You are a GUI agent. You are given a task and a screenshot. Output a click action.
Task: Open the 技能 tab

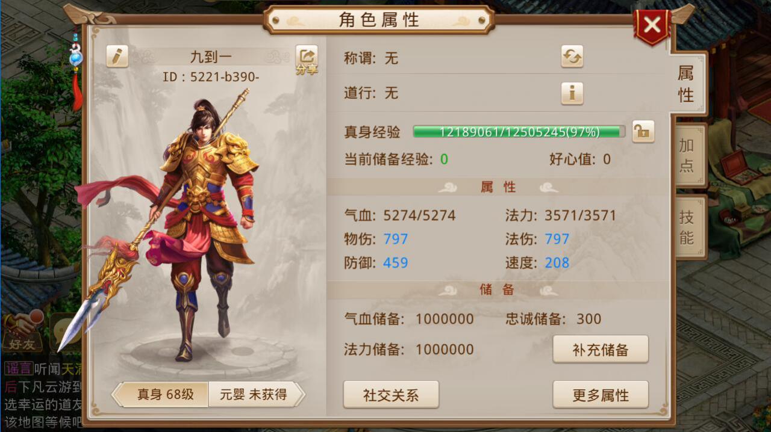tap(687, 227)
